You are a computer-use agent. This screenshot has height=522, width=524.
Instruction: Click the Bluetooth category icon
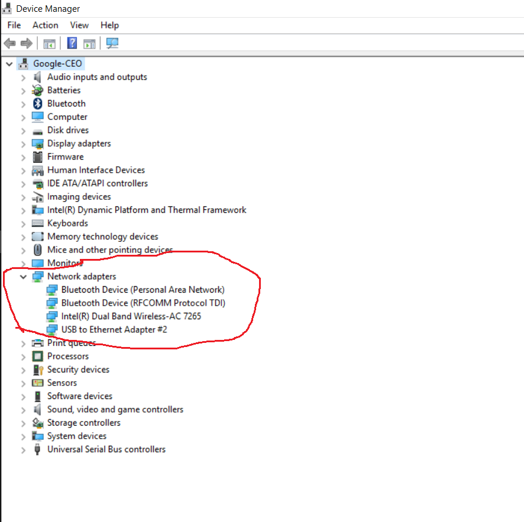point(38,103)
